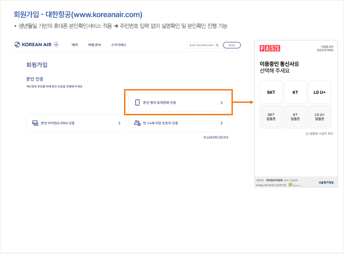The width and height of the screenshot is (344, 254).
Task: Open the 스카이패스 menu
Action: pos(118,45)
